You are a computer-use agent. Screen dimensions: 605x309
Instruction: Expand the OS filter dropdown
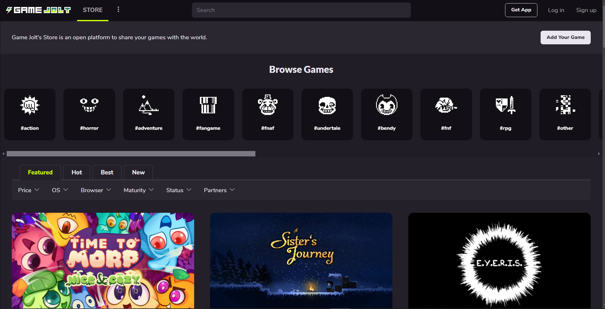(x=60, y=190)
